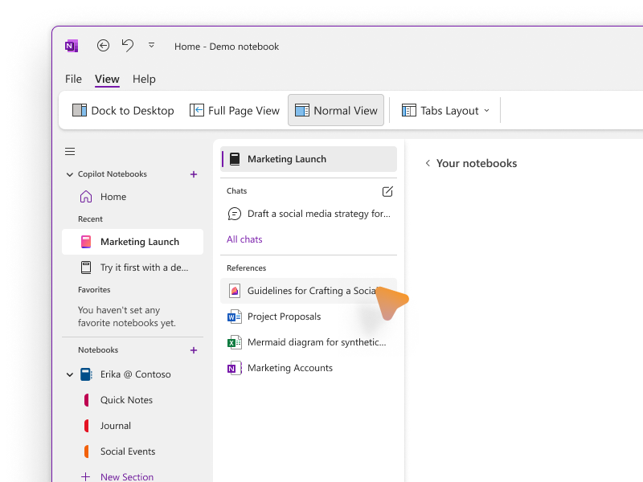The width and height of the screenshot is (643, 482).
Task: Click the OneNote app icon in titlebar
Action: 71,46
